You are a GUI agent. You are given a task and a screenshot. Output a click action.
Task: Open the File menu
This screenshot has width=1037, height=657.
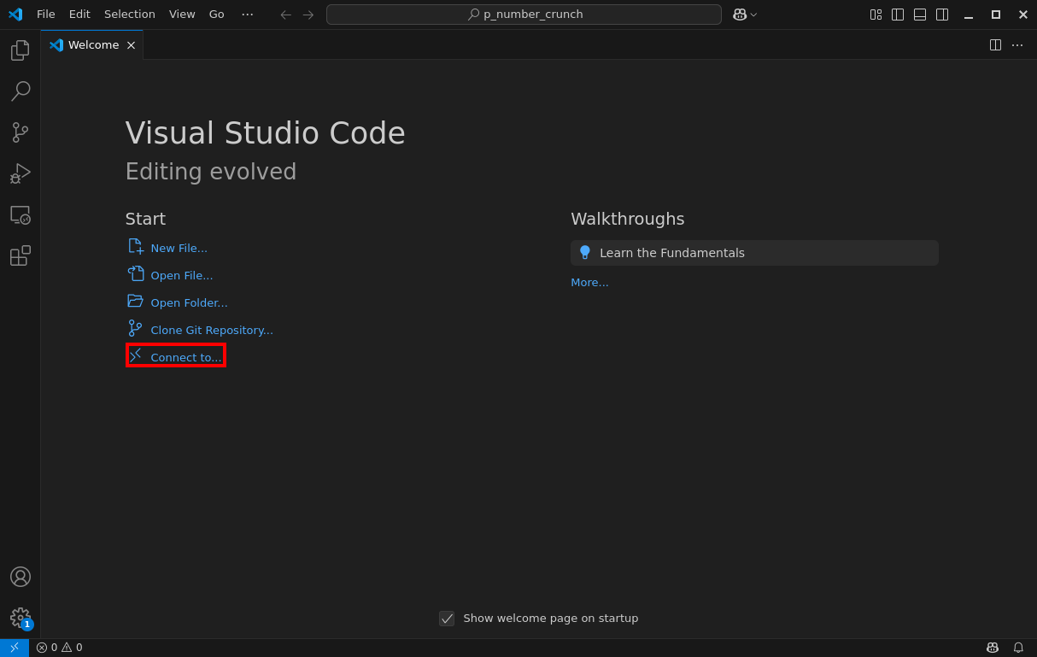pyautogui.click(x=46, y=15)
